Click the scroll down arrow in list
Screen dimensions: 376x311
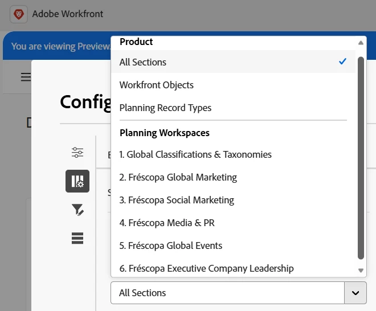pyautogui.click(x=361, y=271)
